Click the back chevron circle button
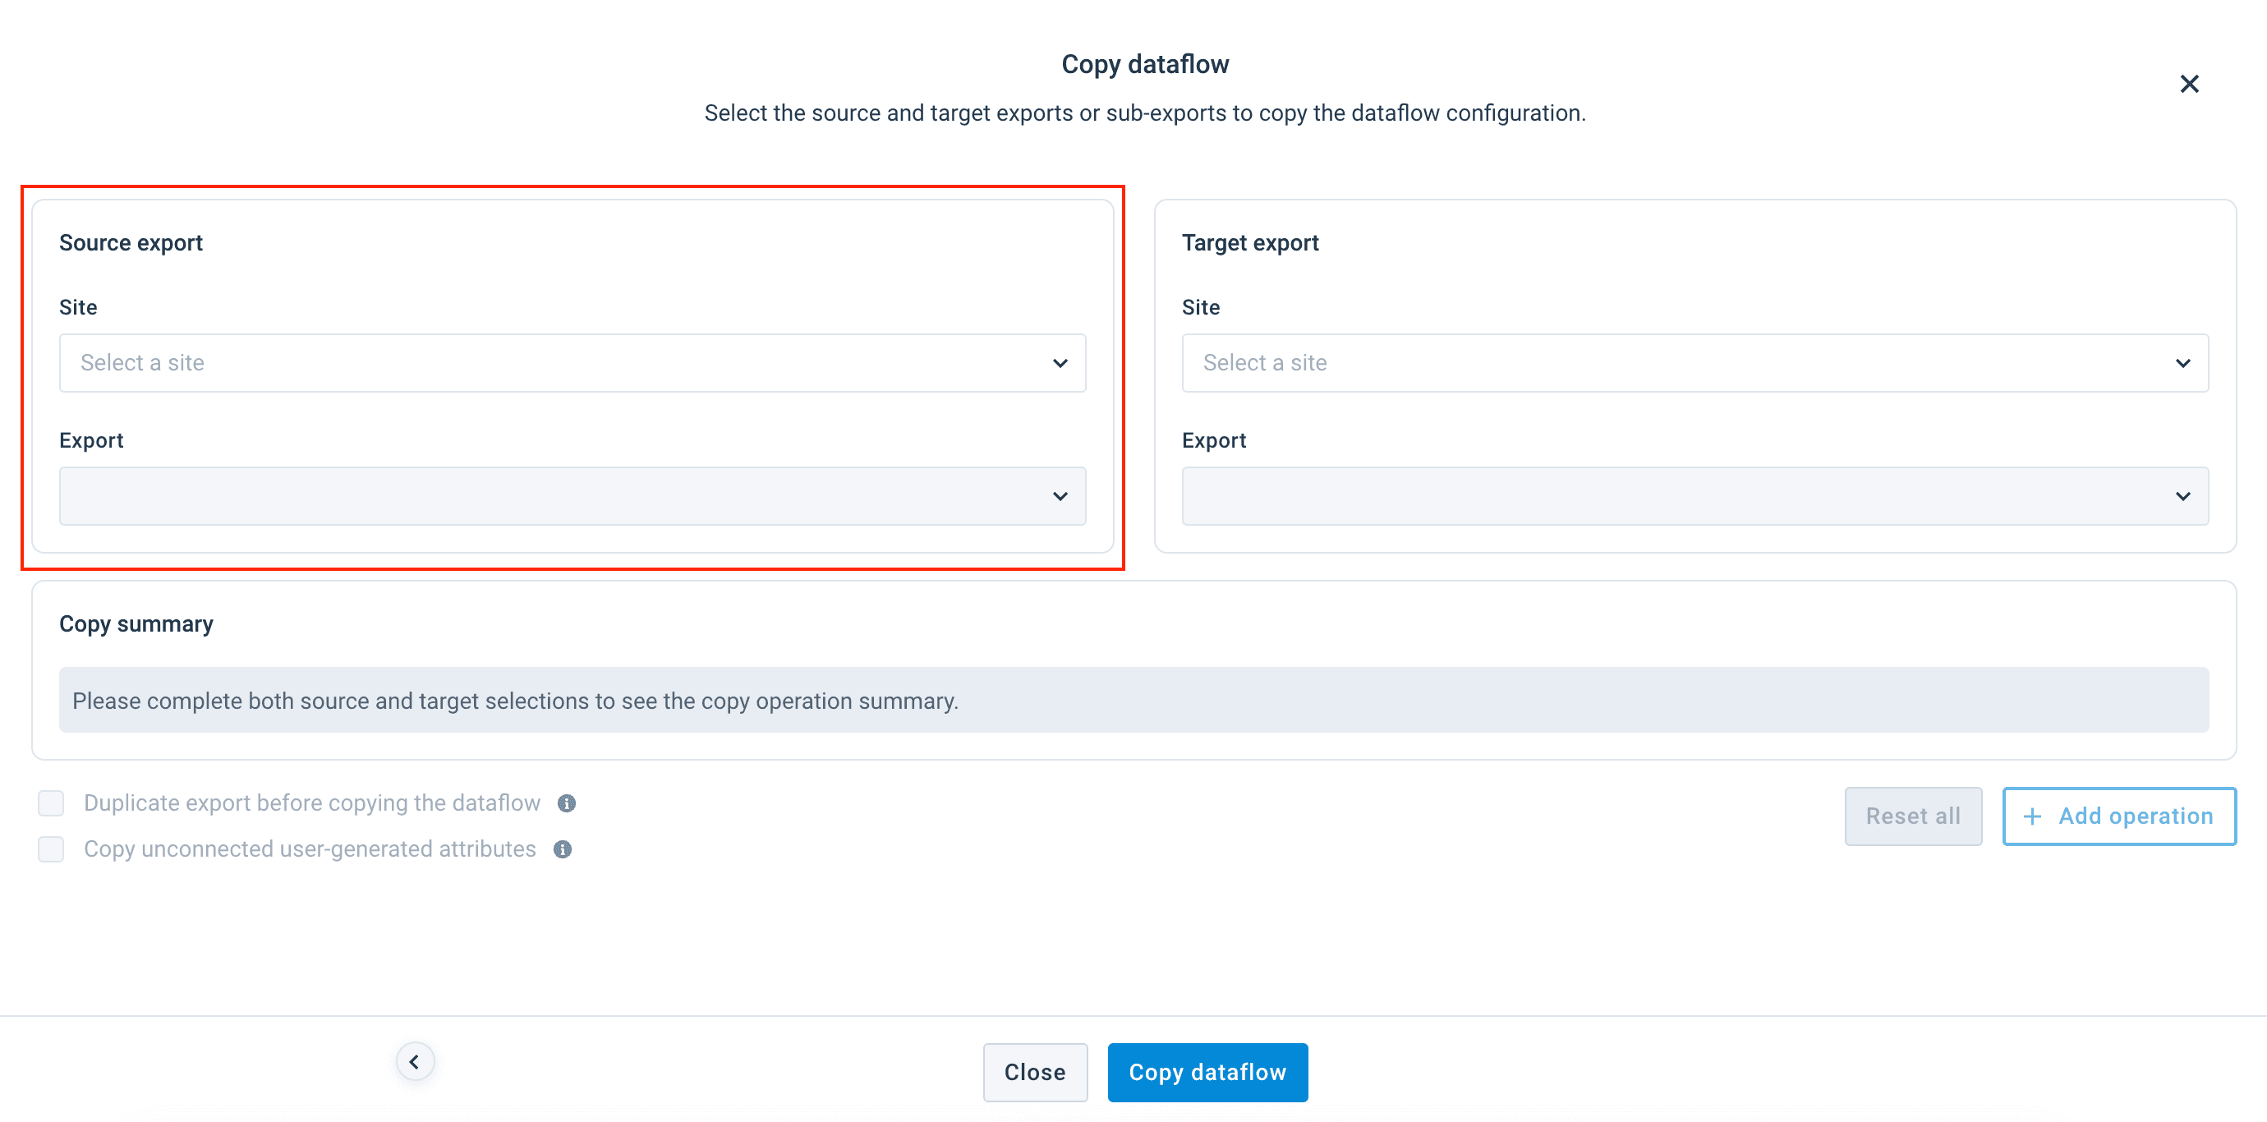 click(415, 1061)
